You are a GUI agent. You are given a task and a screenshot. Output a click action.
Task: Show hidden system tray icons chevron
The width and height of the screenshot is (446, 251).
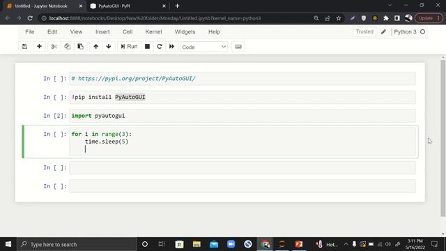346,244
